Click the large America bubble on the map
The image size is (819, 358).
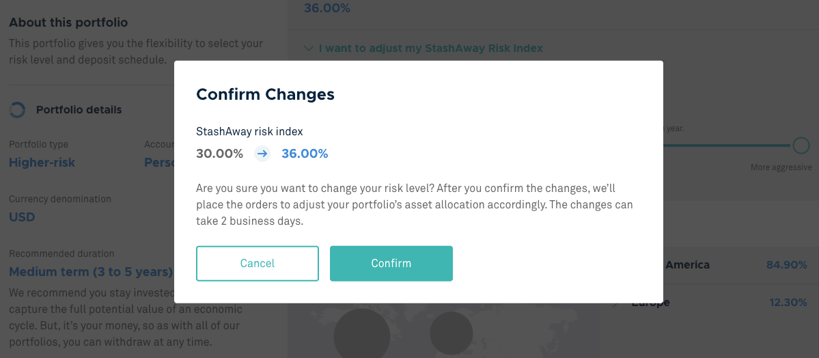click(361, 335)
